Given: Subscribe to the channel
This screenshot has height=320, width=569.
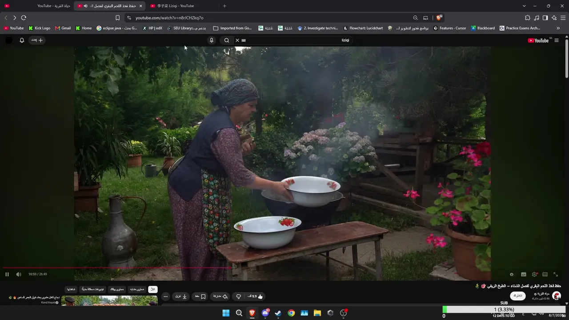Looking at the screenshot, I should click(x=517, y=296).
